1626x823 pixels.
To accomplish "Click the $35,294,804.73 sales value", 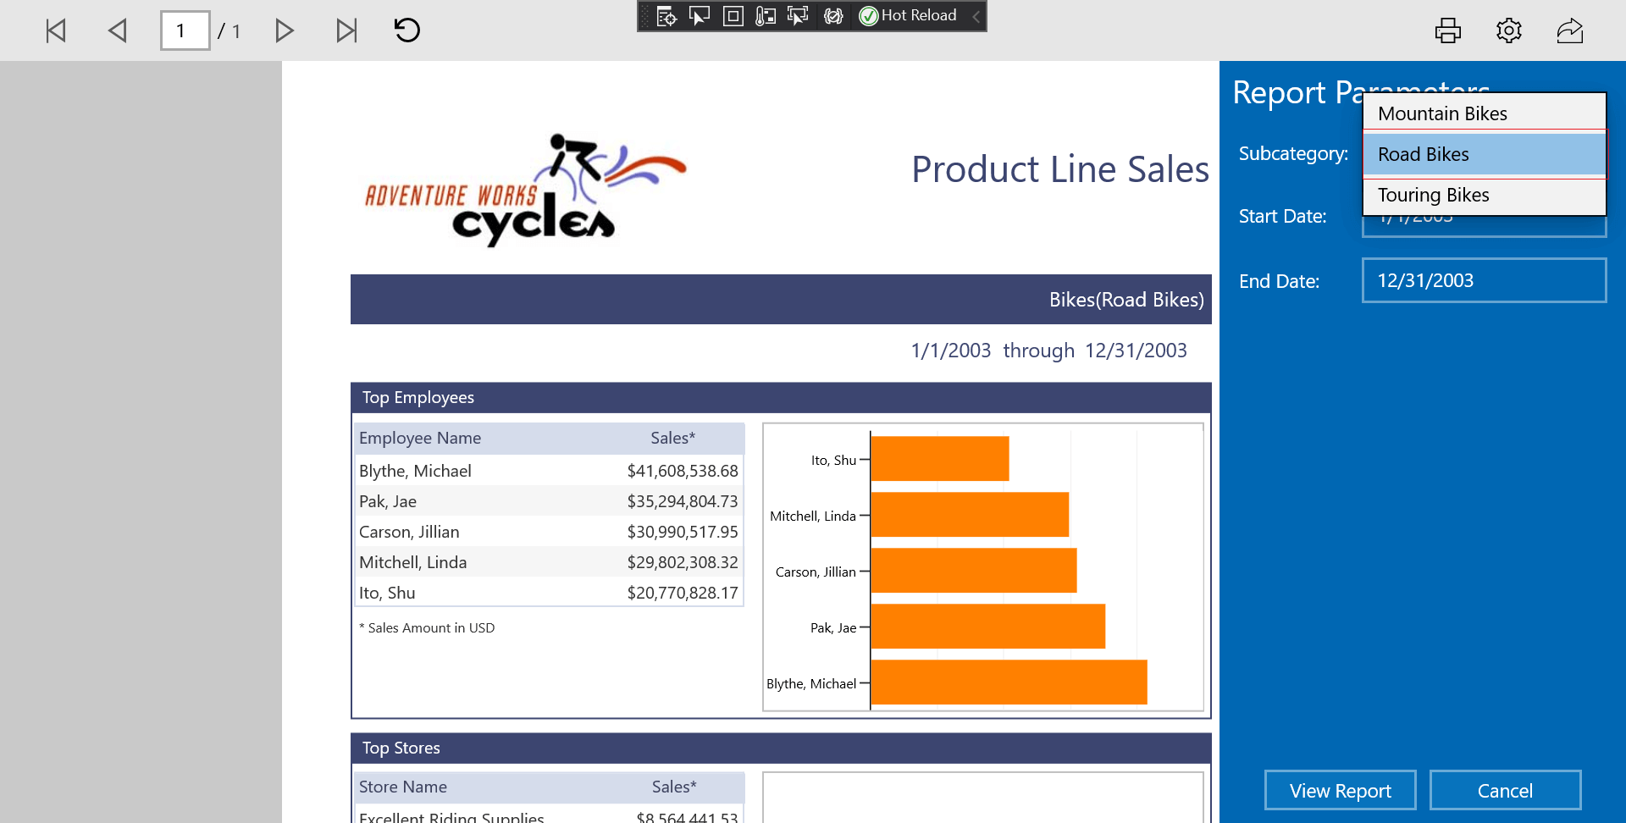I will [x=683, y=501].
